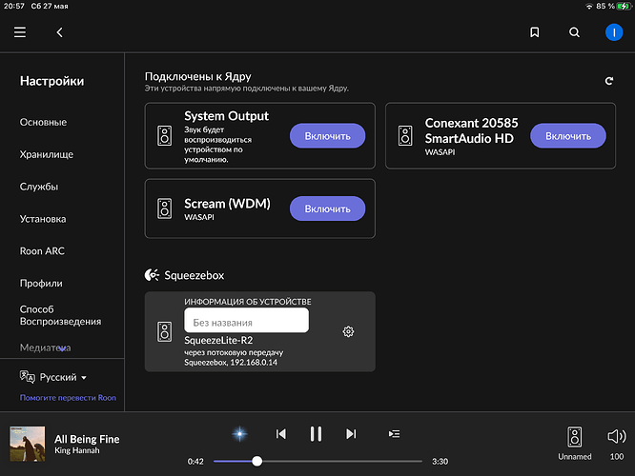Click the All Being Fine track title
The height and width of the screenshot is (476, 635).
(87, 439)
